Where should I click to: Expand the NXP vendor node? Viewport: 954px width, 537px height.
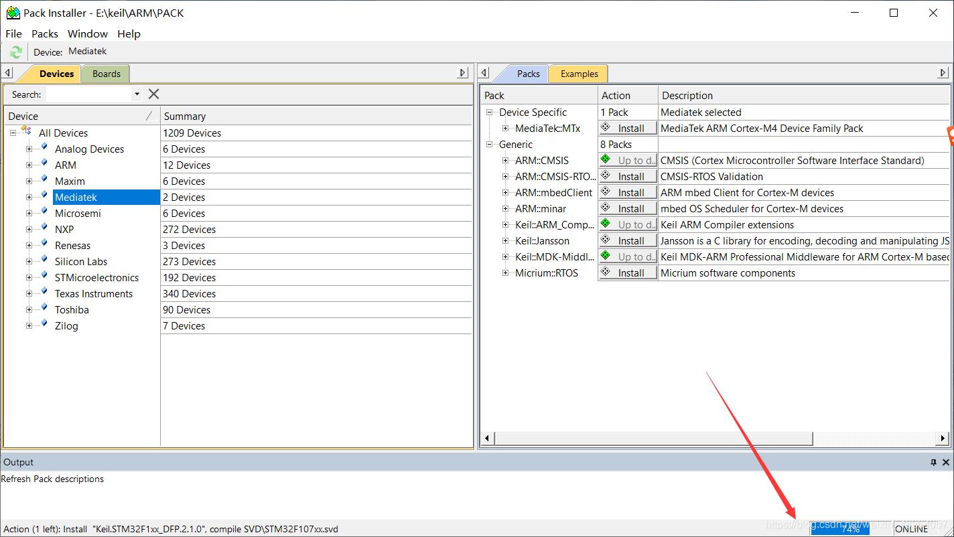(29, 230)
